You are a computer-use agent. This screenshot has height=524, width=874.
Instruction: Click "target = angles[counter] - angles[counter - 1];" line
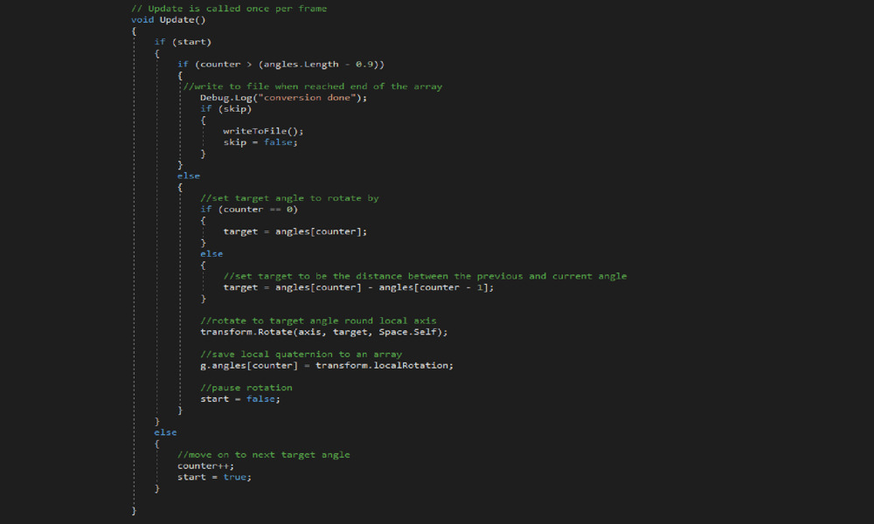click(358, 287)
